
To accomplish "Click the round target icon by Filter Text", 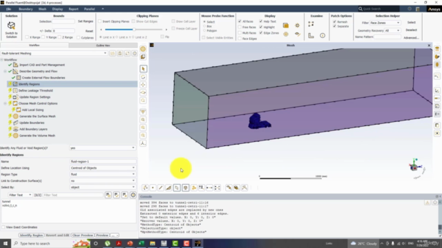I will coord(133,195).
